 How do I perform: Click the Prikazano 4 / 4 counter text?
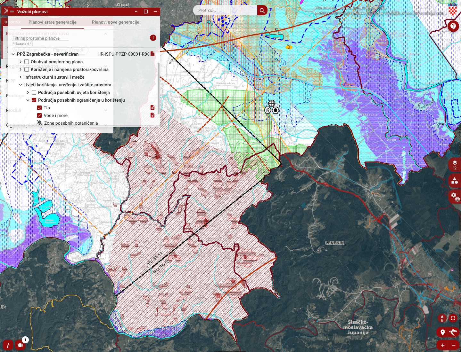pos(23,43)
